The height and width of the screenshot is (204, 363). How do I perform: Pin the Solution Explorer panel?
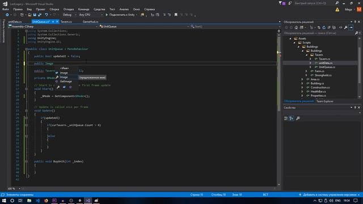(355, 22)
